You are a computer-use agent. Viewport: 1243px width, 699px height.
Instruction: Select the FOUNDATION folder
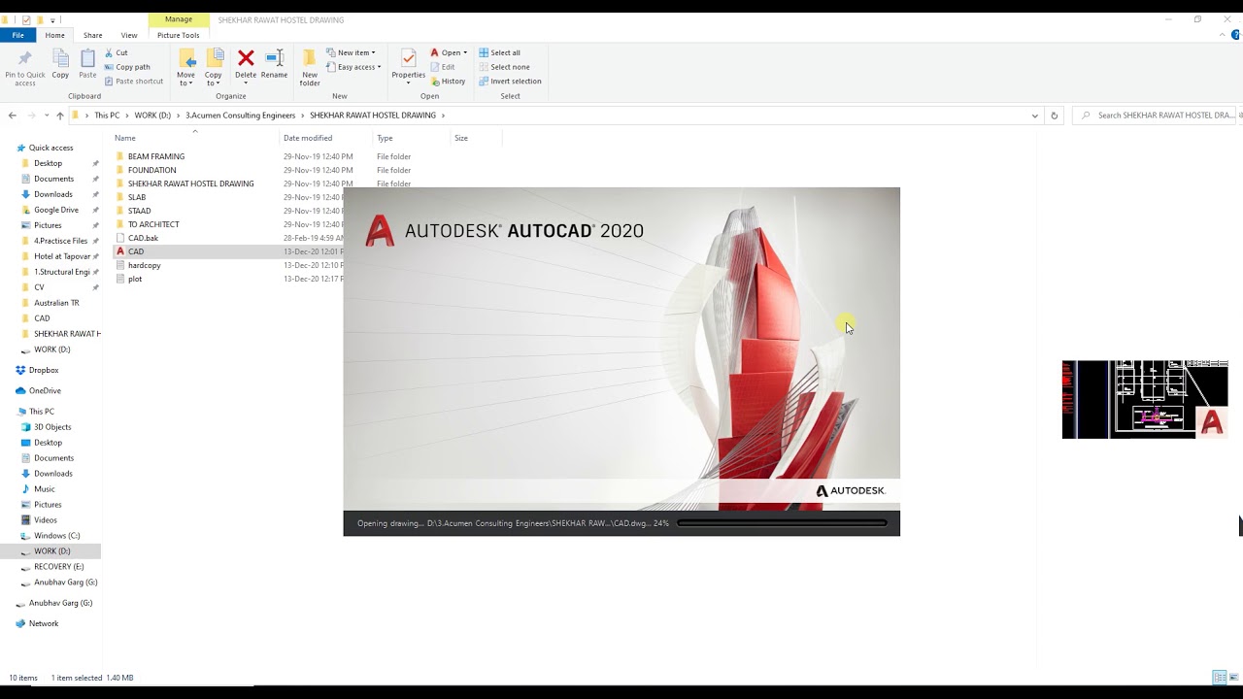point(151,170)
